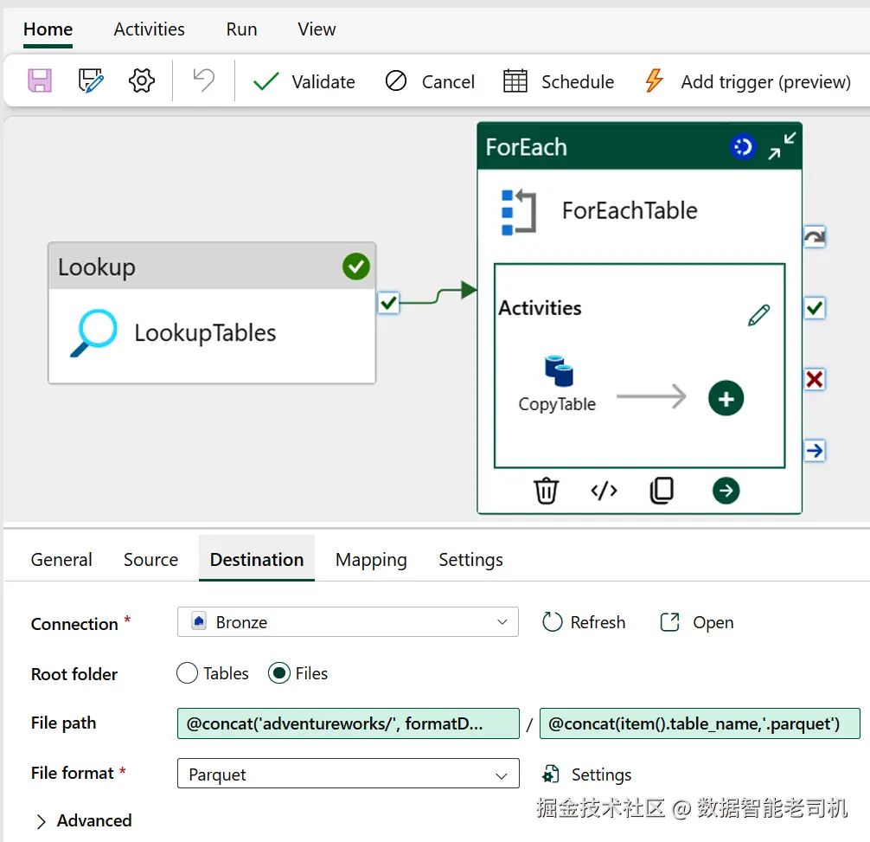Click ForEach on-success checkmark connector
The width and height of the screenshot is (870, 842).
coord(815,308)
